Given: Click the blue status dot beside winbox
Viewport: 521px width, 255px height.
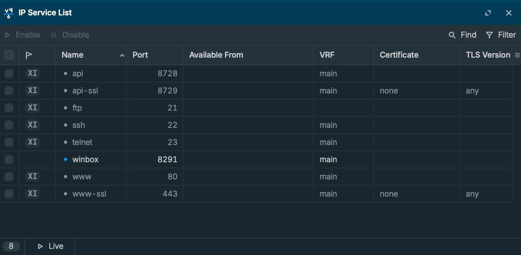Looking at the screenshot, I should [66, 159].
